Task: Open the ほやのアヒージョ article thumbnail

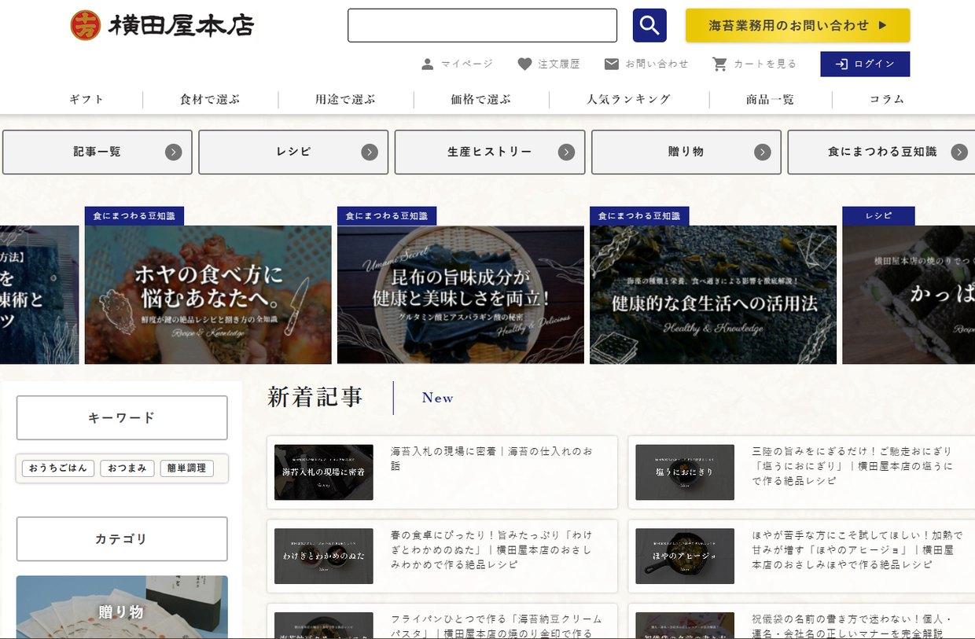Action: pos(685,556)
